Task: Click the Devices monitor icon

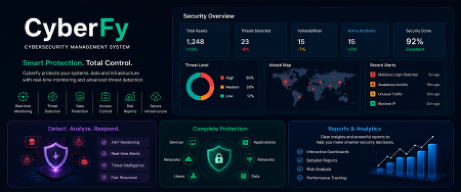Action: coord(192,143)
